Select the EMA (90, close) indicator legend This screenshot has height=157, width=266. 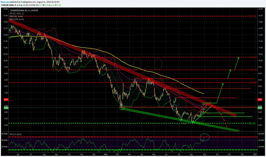(16, 16)
